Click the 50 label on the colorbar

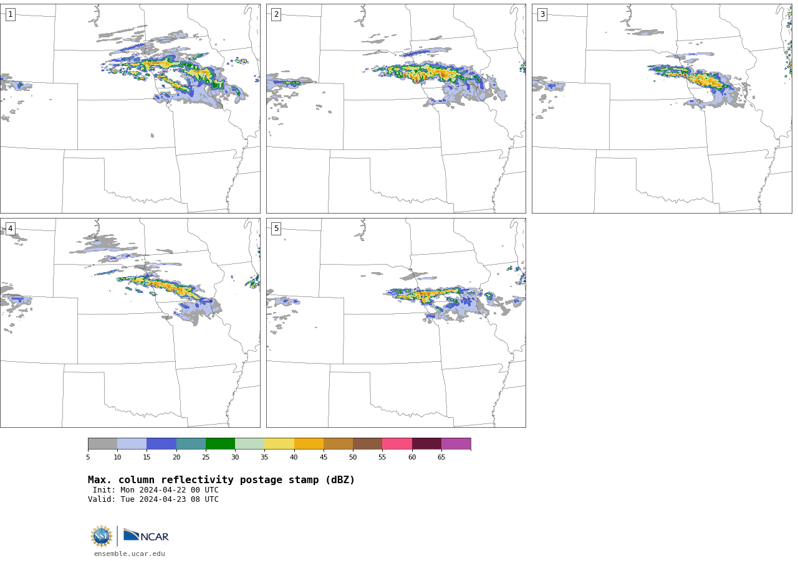(x=353, y=458)
